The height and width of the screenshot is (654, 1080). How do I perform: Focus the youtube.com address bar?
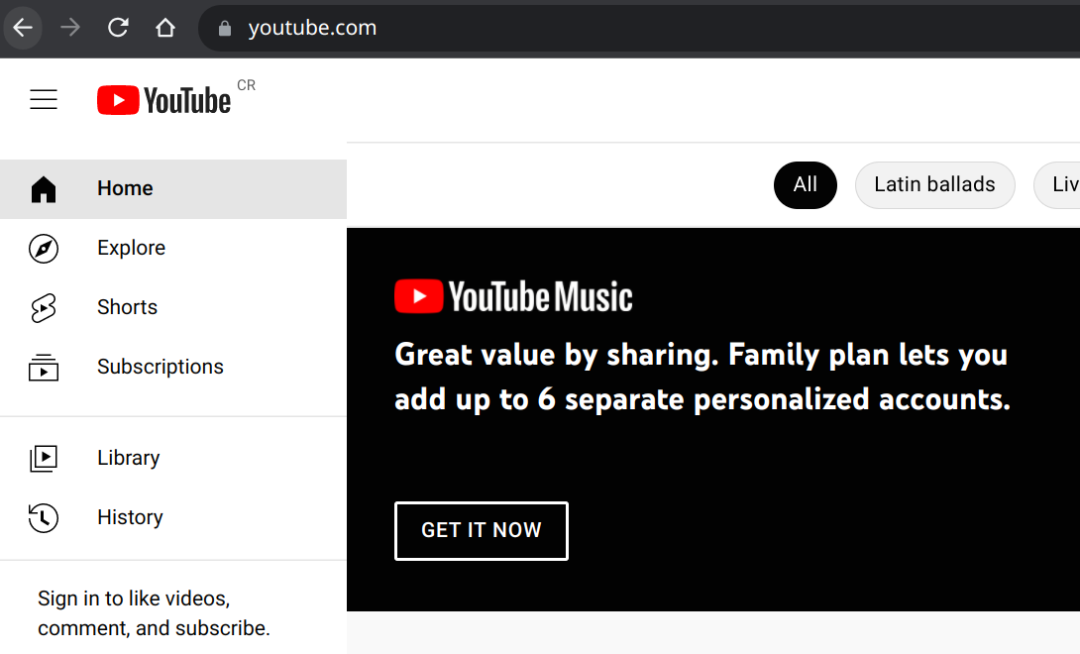(638, 29)
